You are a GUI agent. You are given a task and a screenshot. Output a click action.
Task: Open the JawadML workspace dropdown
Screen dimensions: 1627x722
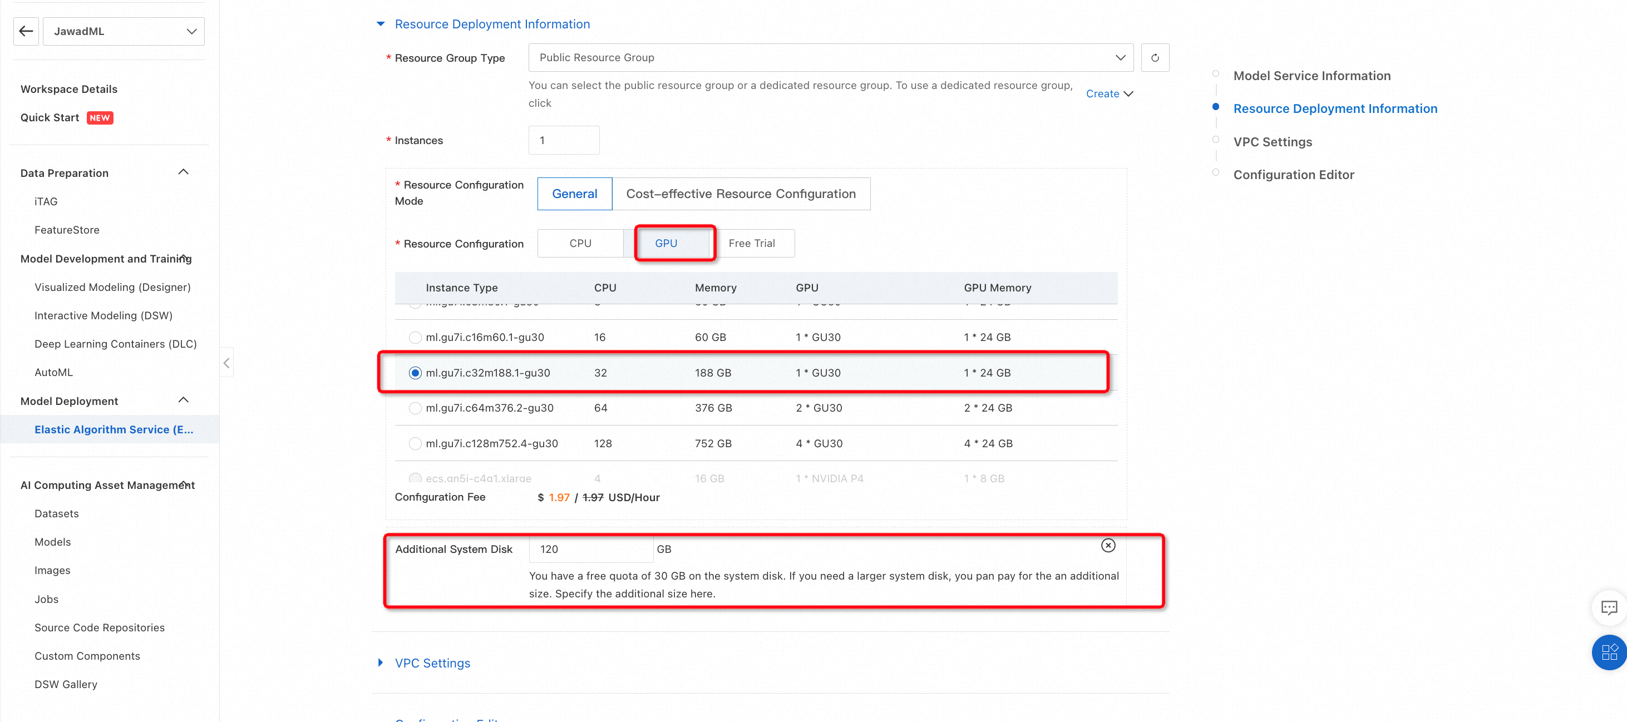[x=124, y=31]
